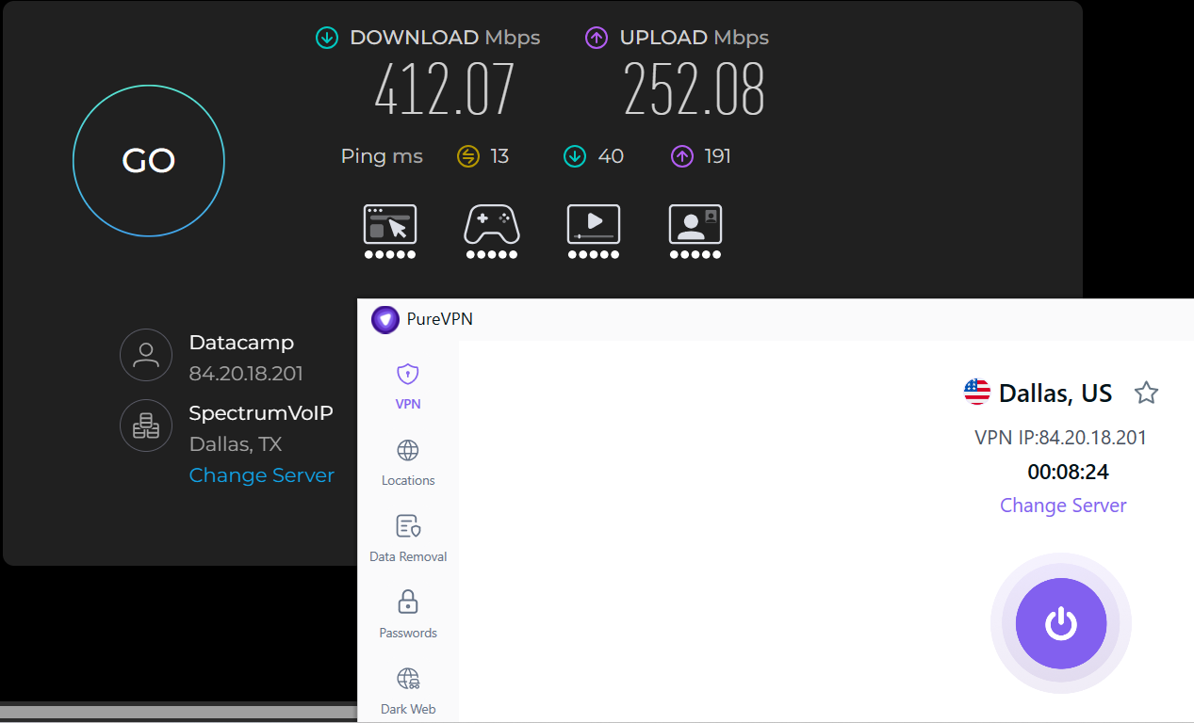Open Locations in PureVPN sidebar
Image resolution: width=1194 pixels, height=723 pixels.
click(x=408, y=462)
